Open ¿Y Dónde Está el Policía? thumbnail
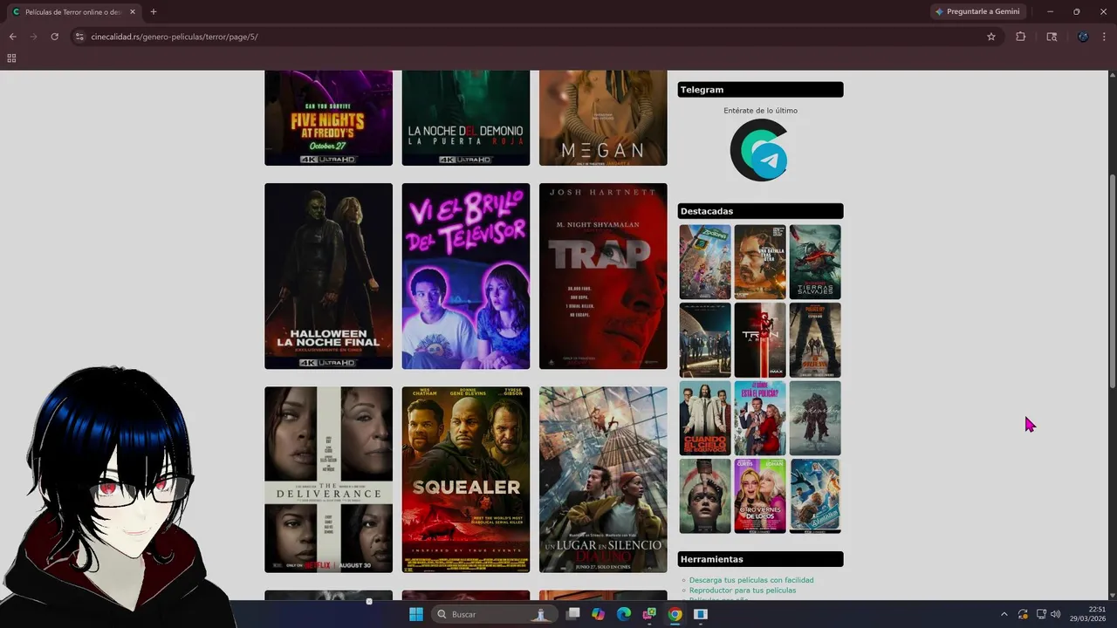This screenshot has height=628, width=1117. 760,418
